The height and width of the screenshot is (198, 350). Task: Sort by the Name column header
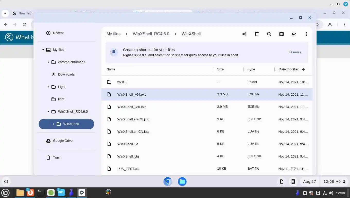tap(111, 69)
